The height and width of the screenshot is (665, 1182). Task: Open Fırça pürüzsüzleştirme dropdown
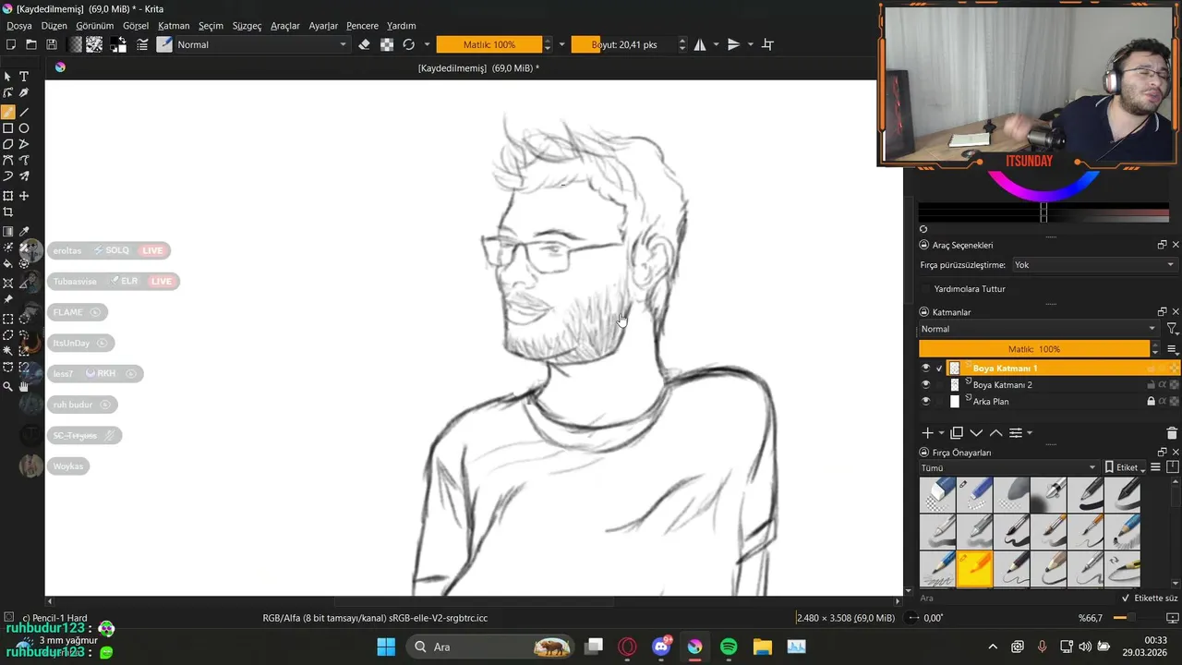pyautogui.click(x=1093, y=265)
